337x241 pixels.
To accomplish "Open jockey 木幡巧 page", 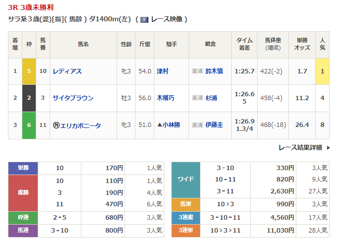I will coord(165,98).
